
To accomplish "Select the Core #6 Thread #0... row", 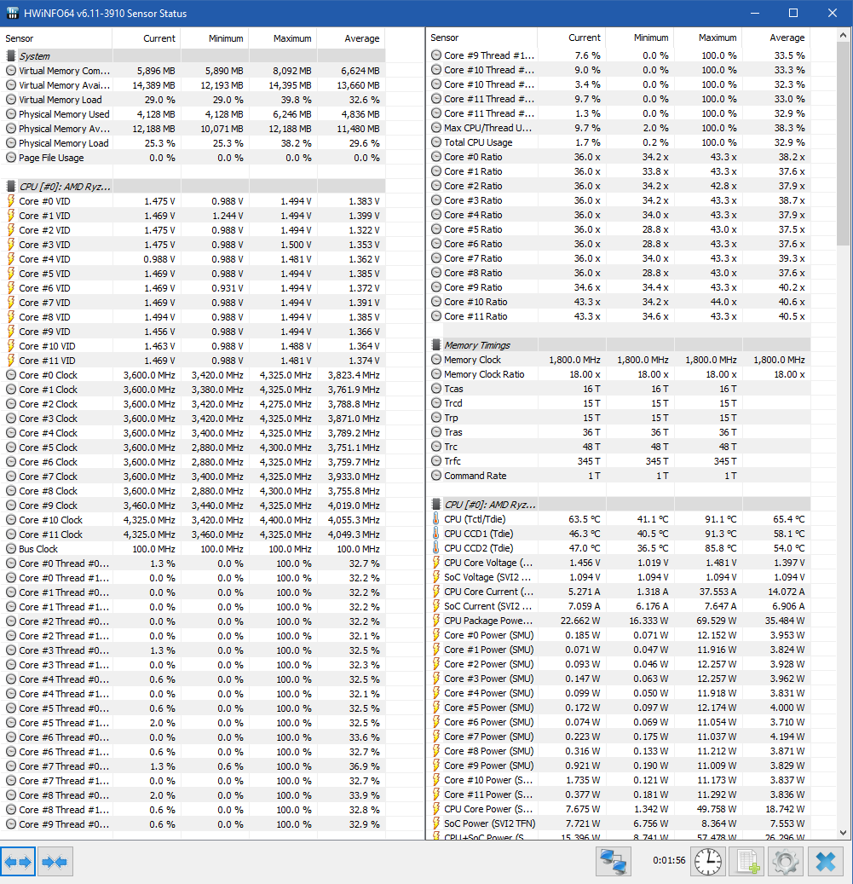I will tap(193, 737).
